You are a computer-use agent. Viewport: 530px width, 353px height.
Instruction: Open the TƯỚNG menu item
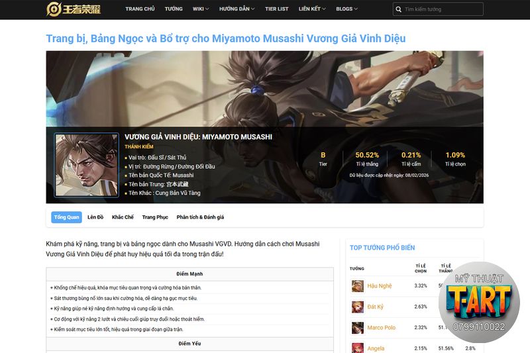[174, 9]
